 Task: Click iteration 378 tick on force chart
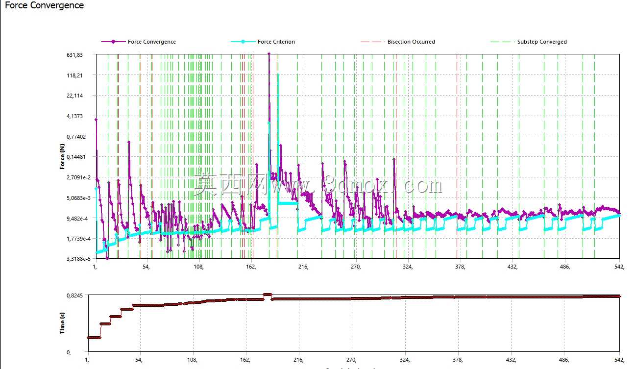pyautogui.click(x=460, y=267)
